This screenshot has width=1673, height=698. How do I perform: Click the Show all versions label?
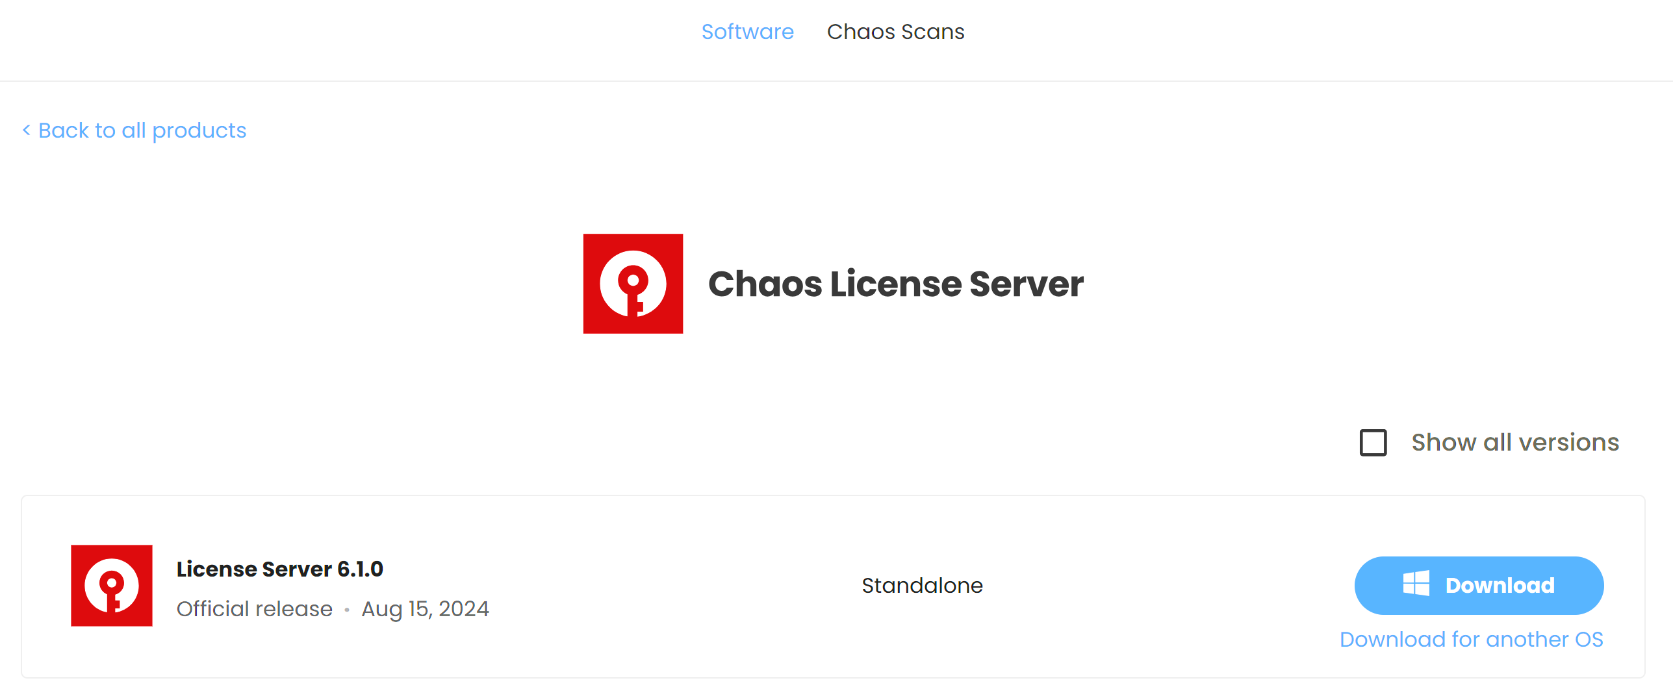(x=1515, y=443)
